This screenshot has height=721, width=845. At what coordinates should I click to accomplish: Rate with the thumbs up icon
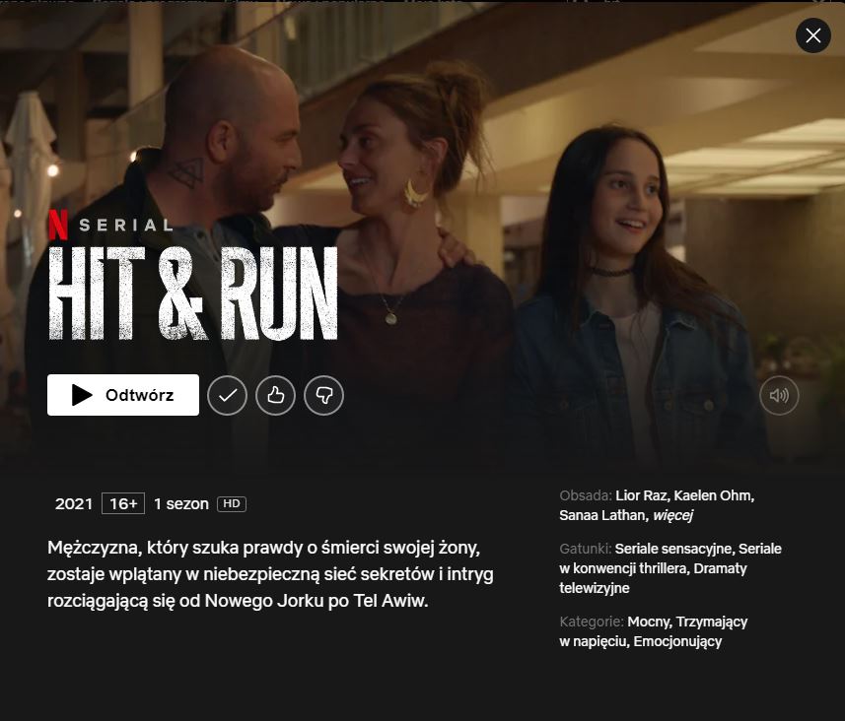pos(275,395)
